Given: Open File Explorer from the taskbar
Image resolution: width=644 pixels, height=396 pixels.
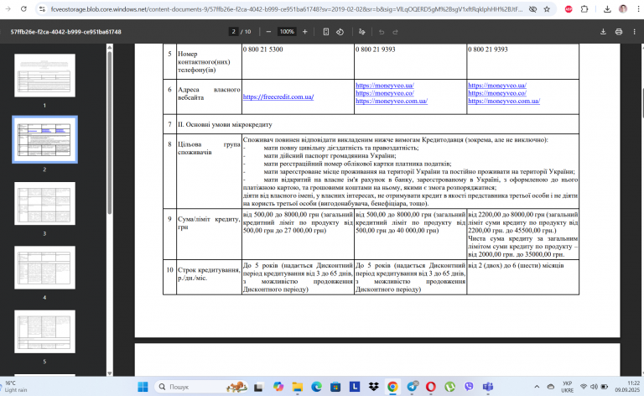Looking at the screenshot, I should coord(298,387).
